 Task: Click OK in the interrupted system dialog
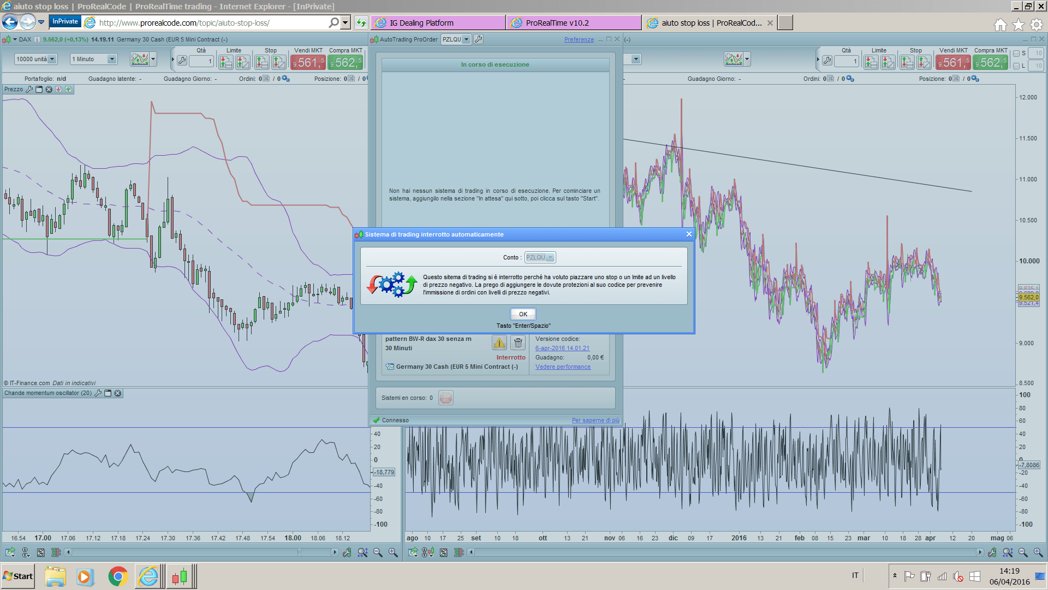coord(523,314)
